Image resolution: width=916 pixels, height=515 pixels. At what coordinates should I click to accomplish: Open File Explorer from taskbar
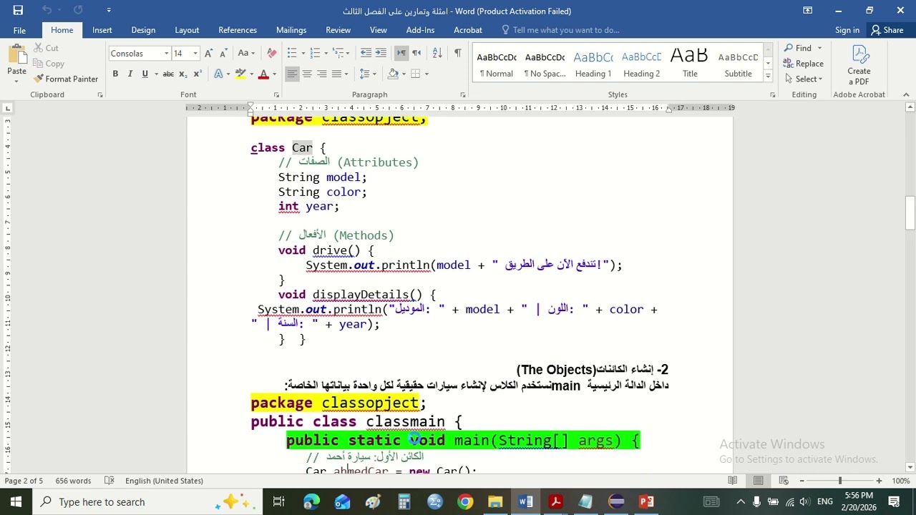pyautogui.click(x=495, y=502)
